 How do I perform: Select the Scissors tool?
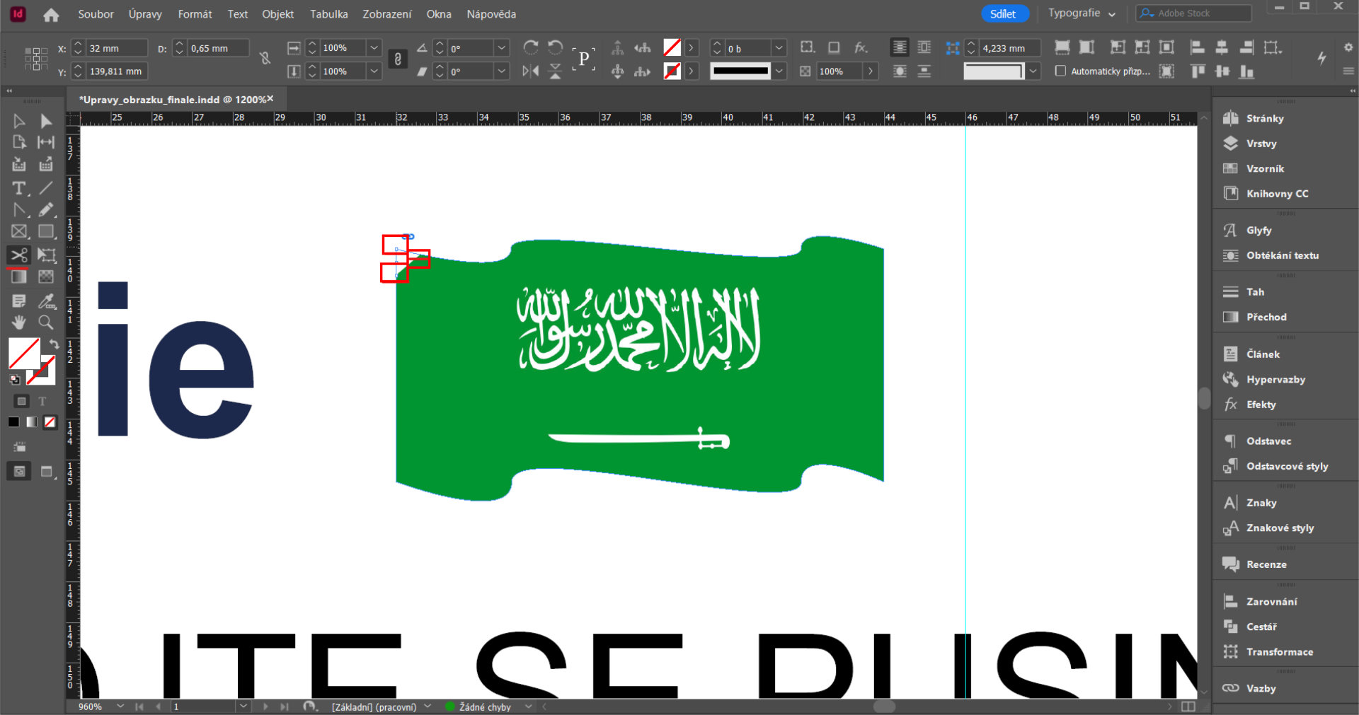pos(19,255)
